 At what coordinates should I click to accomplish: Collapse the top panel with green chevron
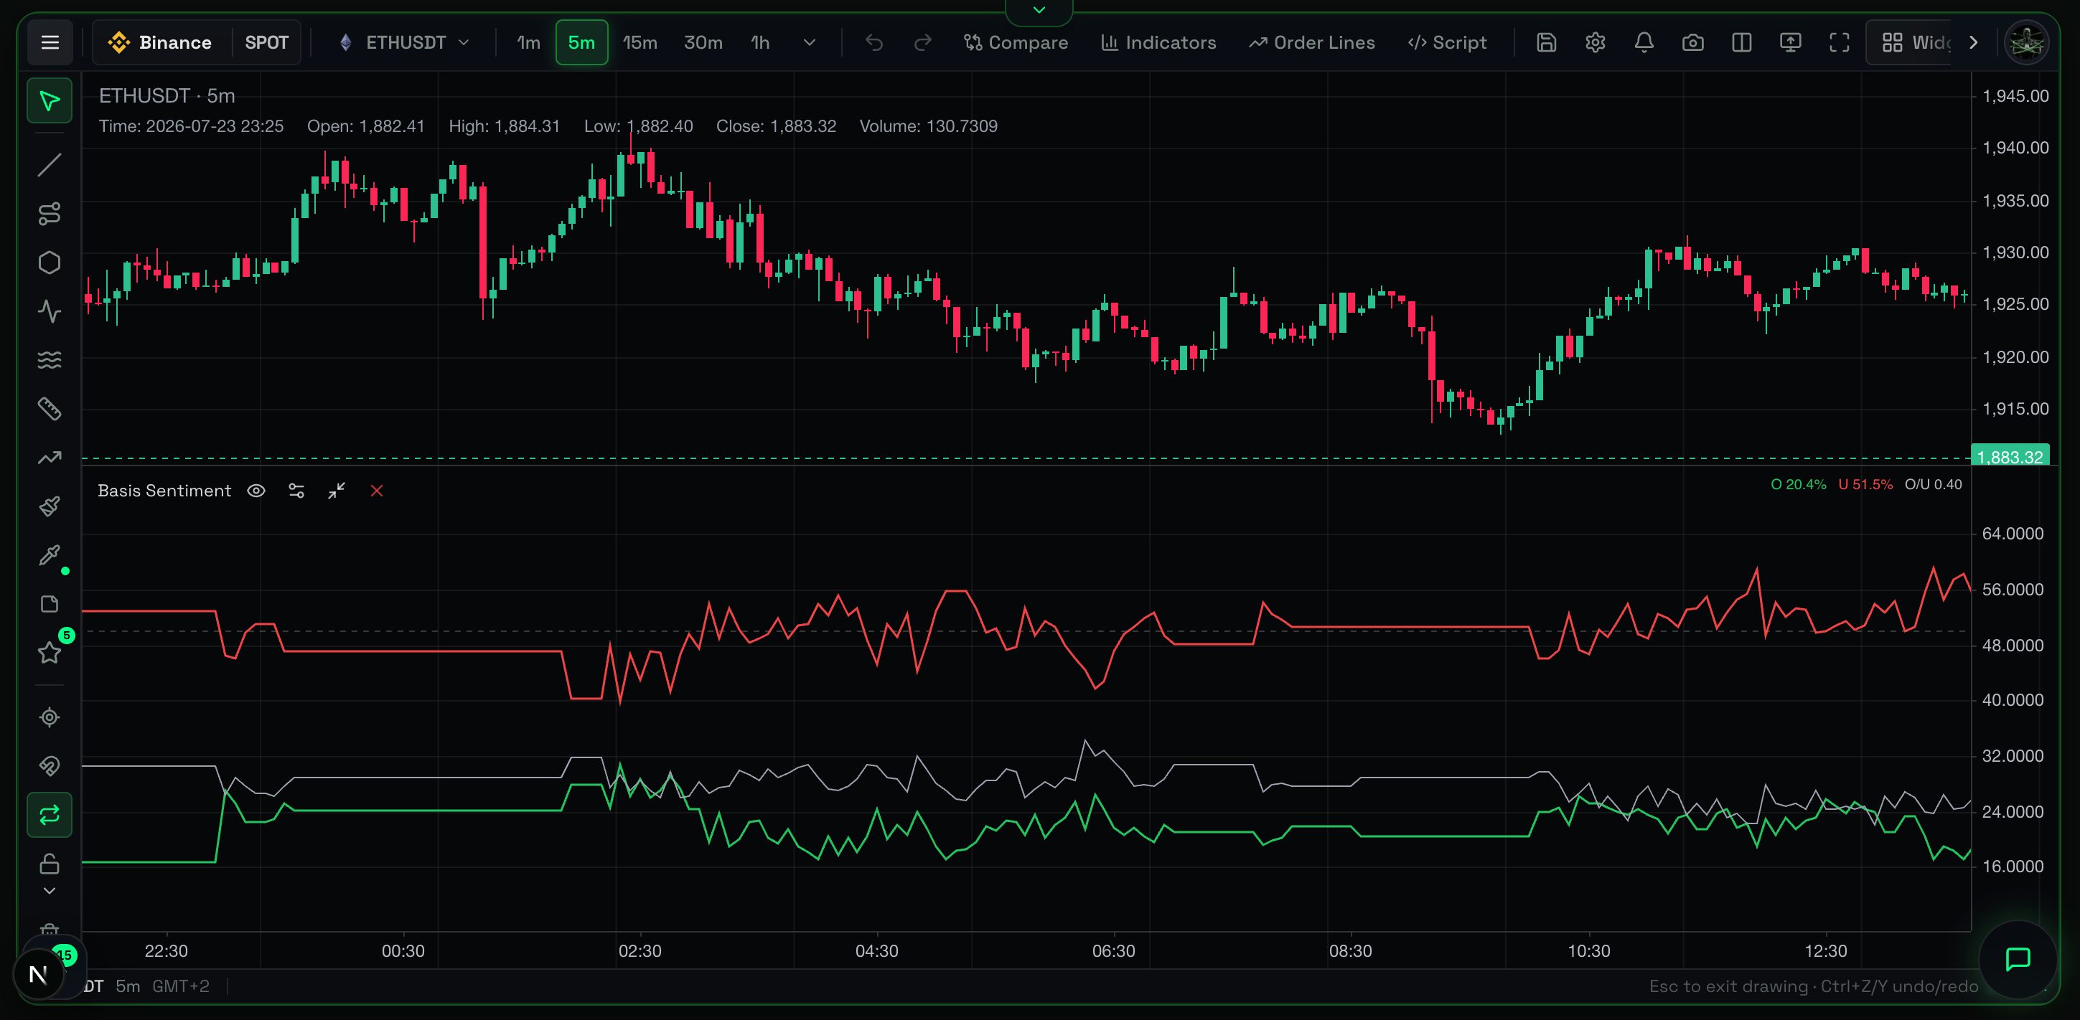coord(1039,11)
